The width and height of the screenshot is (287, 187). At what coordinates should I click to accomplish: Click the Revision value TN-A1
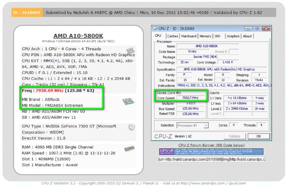(x=259, y=80)
